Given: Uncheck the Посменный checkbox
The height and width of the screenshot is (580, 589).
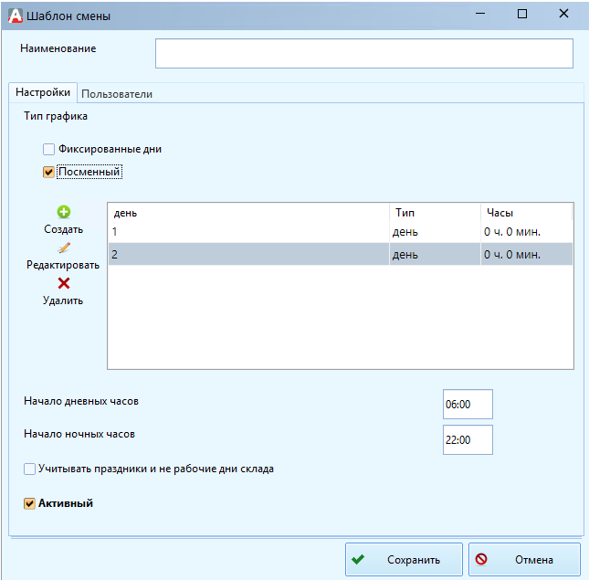Looking at the screenshot, I should pos(49,171).
